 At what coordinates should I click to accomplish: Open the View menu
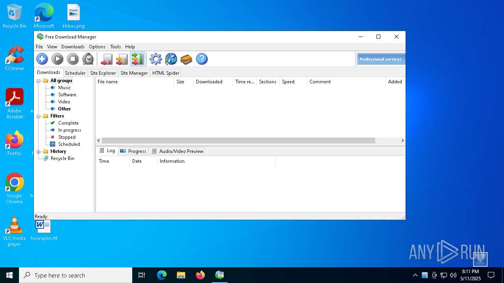(52, 46)
